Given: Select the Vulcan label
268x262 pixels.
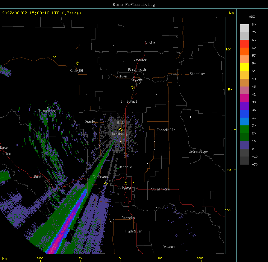Looking at the screenshot, I should coord(169,246).
